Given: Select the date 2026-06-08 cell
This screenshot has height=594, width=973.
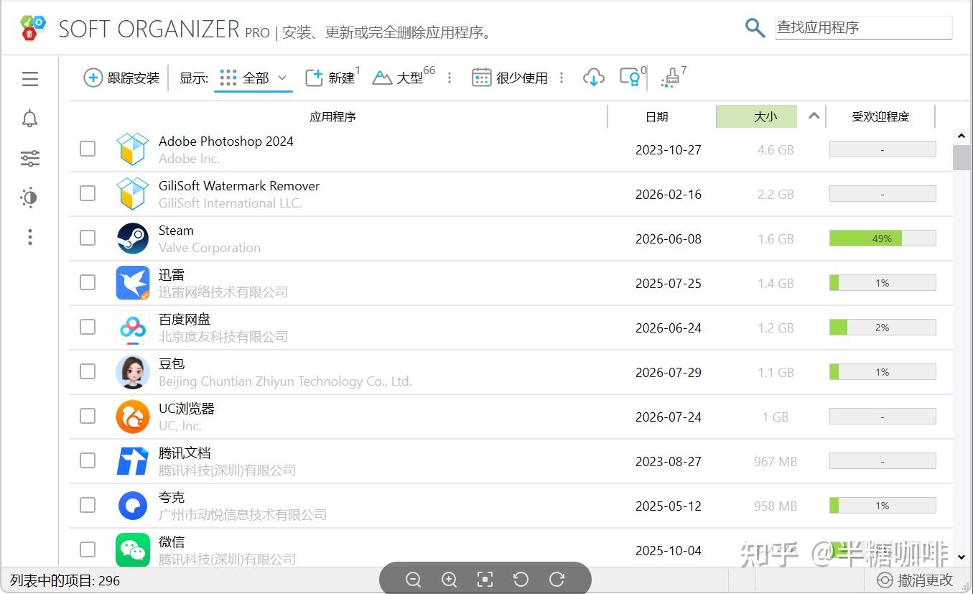Looking at the screenshot, I should pyautogui.click(x=669, y=238).
